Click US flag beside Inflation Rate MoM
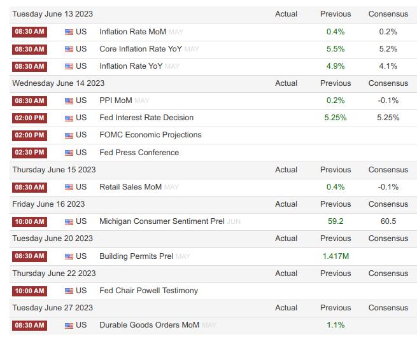 69,32
